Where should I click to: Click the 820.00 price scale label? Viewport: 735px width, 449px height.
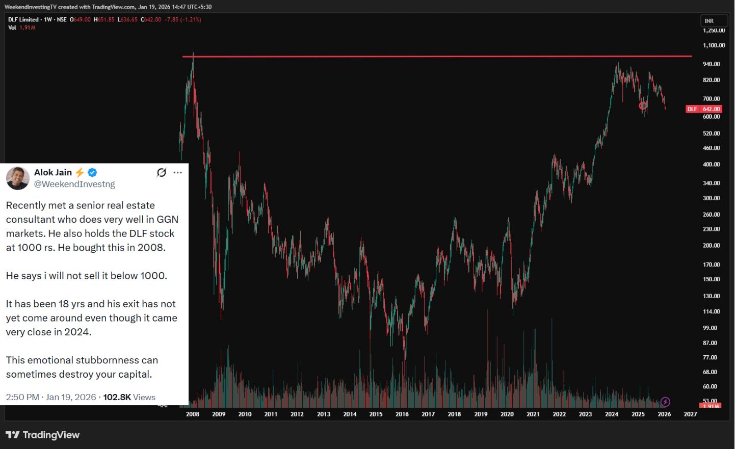[x=712, y=80]
